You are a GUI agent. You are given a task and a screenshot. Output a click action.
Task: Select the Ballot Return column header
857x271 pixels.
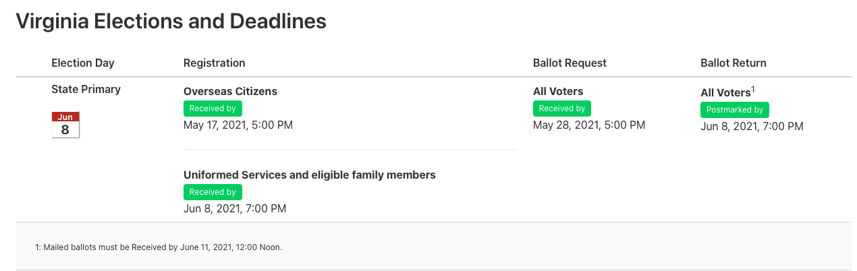click(x=733, y=63)
